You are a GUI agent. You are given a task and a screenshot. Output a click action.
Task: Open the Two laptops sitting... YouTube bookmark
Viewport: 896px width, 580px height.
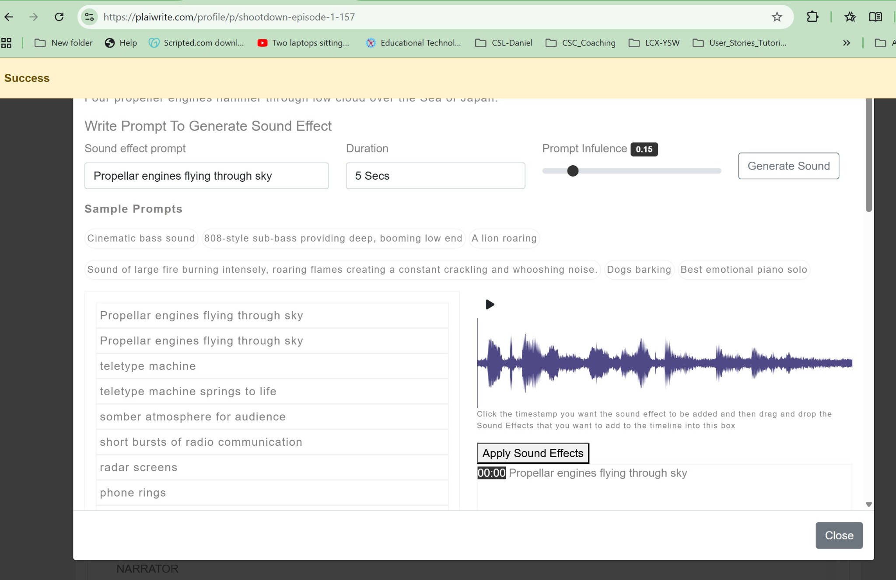(303, 43)
